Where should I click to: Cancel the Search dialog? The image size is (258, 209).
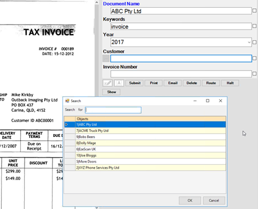(214, 201)
